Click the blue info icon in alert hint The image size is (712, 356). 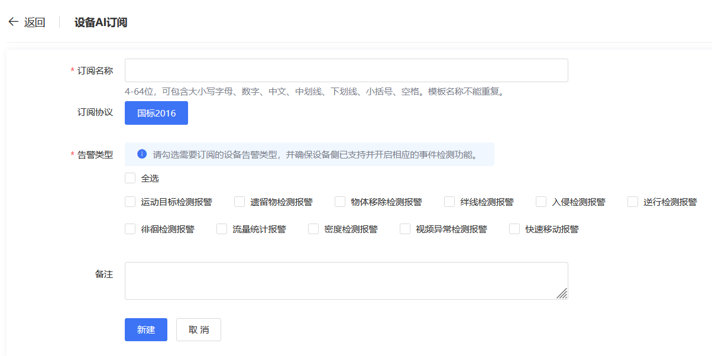pos(142,154)
